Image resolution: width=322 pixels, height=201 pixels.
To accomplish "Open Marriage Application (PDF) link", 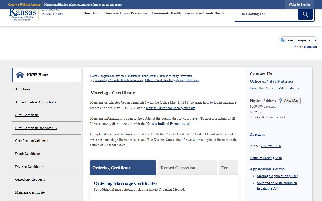I will pyautogui.click(x=277, y=176).
